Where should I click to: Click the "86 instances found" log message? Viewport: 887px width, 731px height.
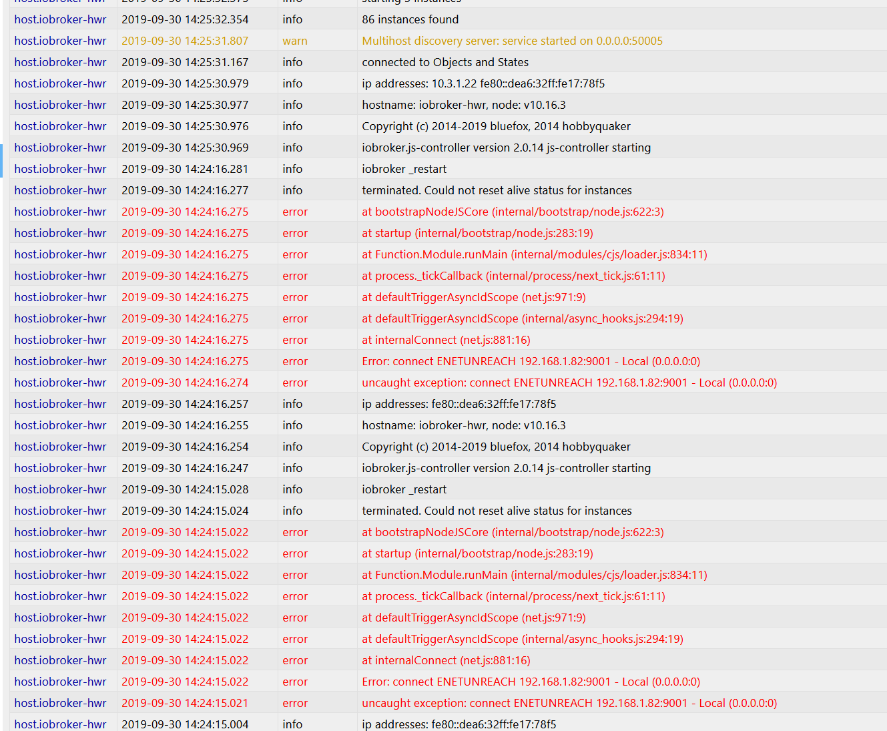coord(410,19)
